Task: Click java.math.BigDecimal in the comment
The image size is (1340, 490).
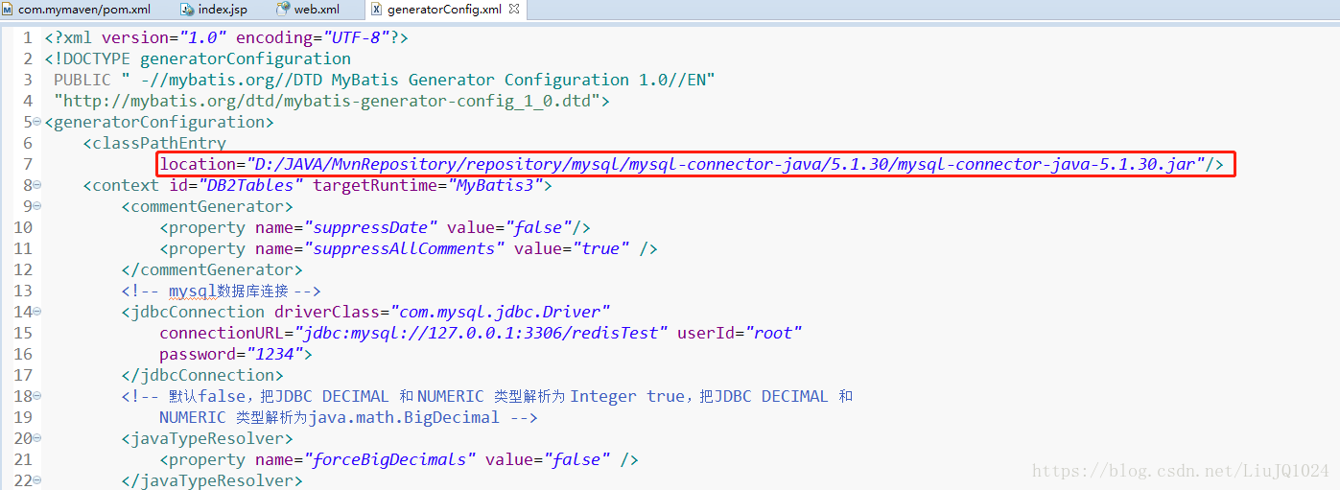Action: (406, 417)
